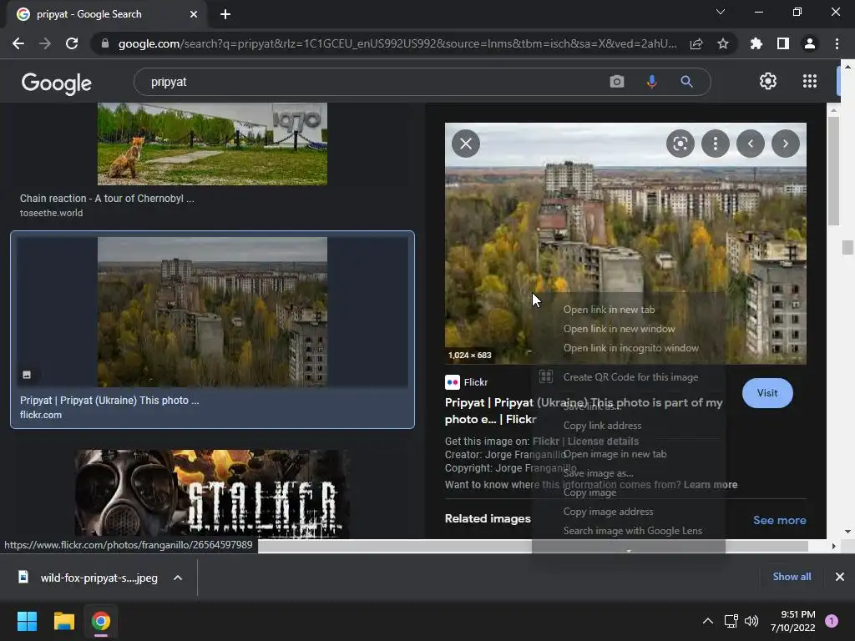Click the Chrome taskbar icon

(100, 621)
